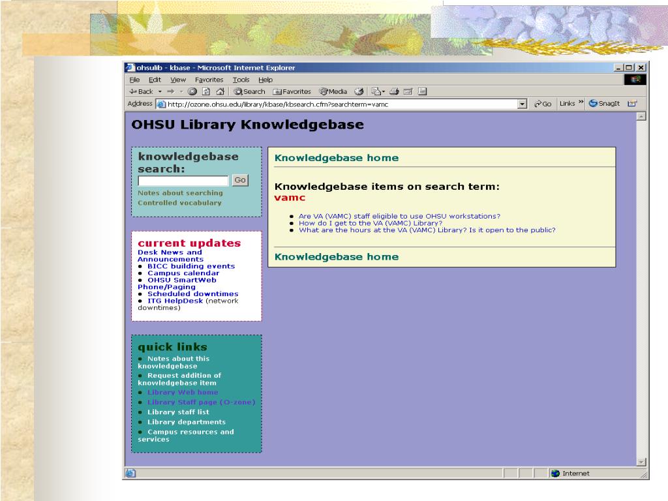Go back with the Back toolbar button
Viewport: 668px width, 501px height.
coord(141,91)
